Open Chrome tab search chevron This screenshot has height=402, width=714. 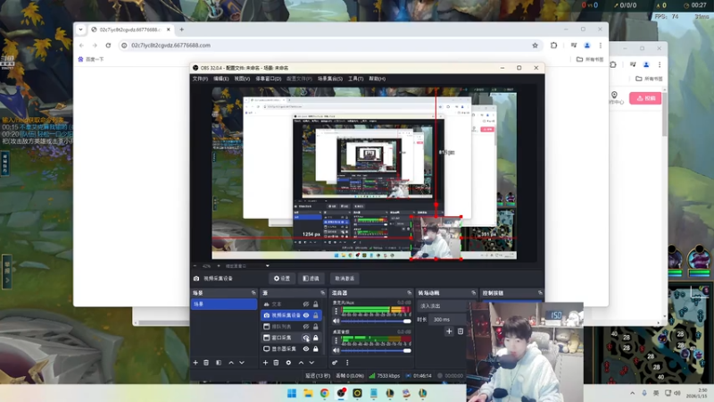click(80, 29)
